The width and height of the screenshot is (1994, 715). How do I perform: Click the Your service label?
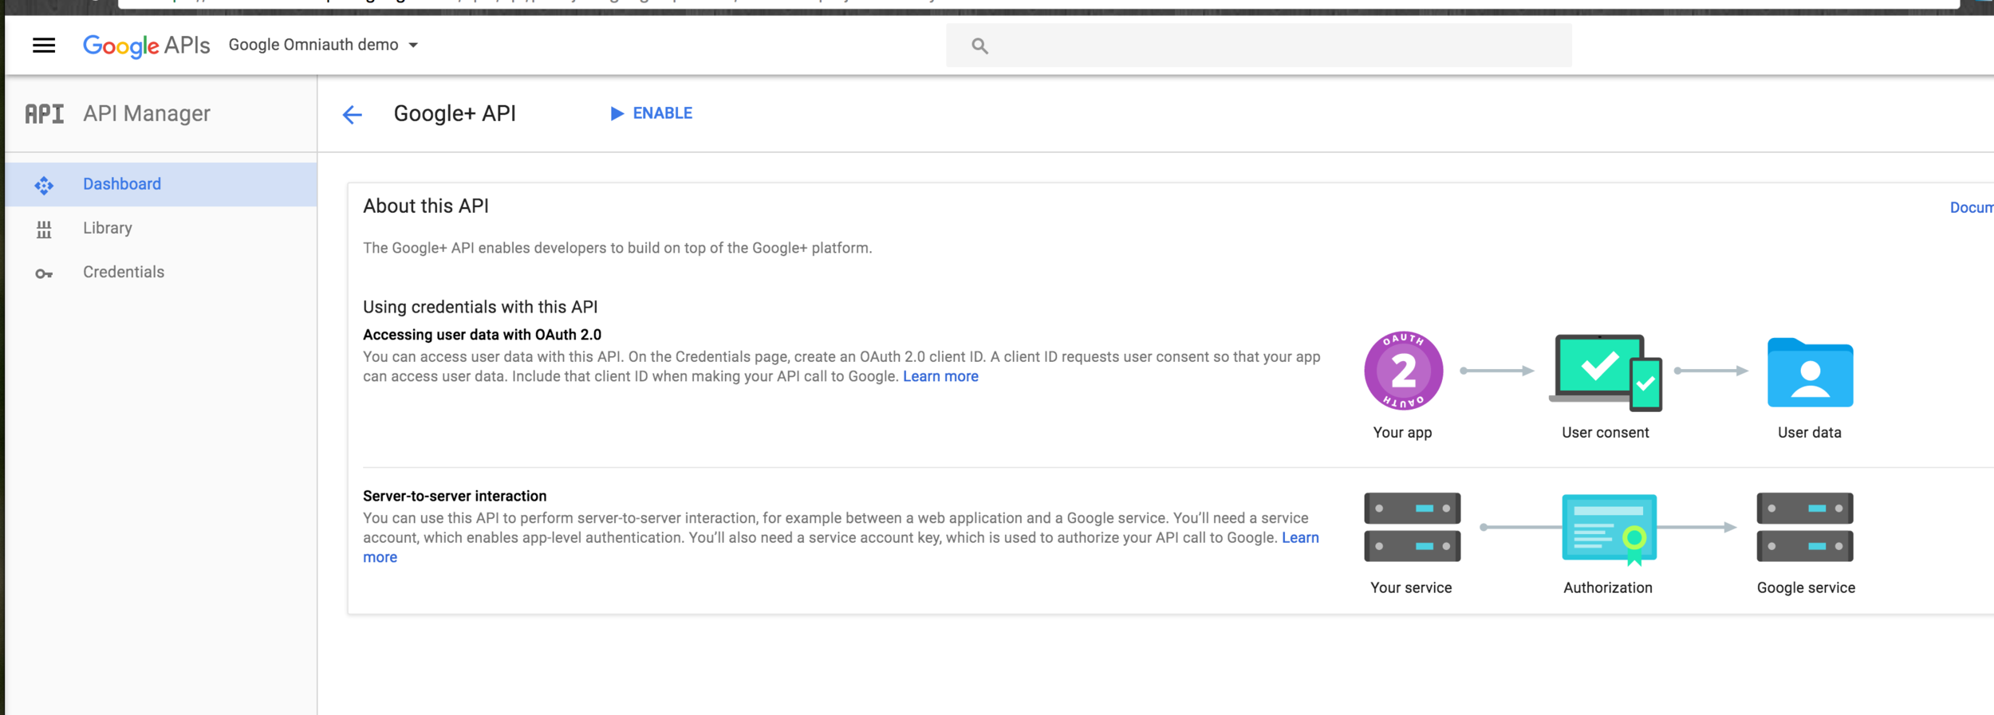point(1411,587)
